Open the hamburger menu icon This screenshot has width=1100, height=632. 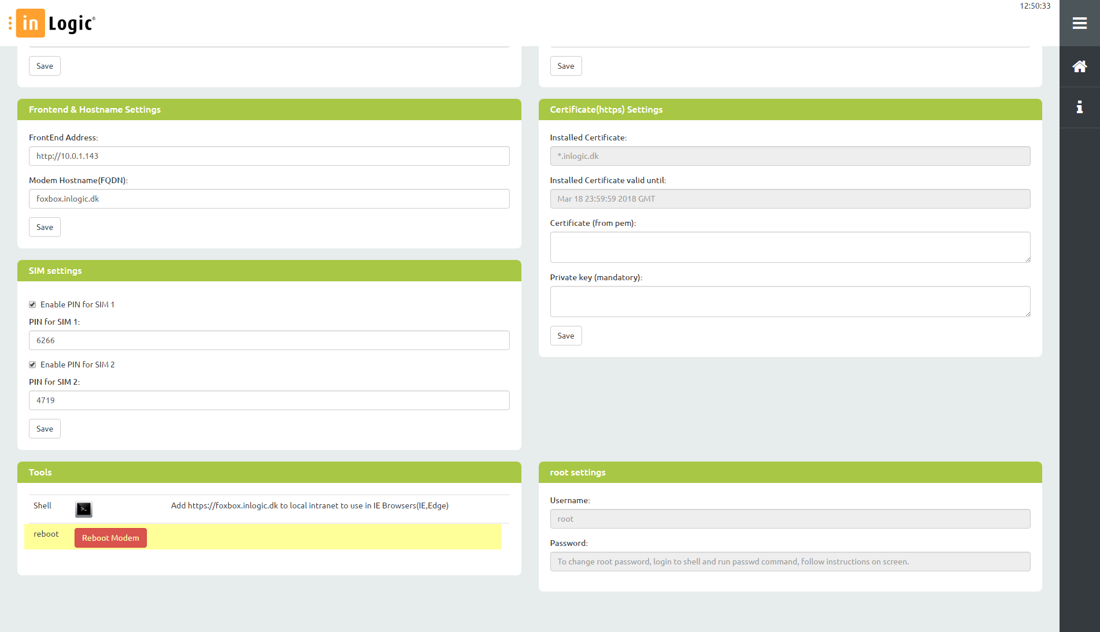tap(1079, 23)
